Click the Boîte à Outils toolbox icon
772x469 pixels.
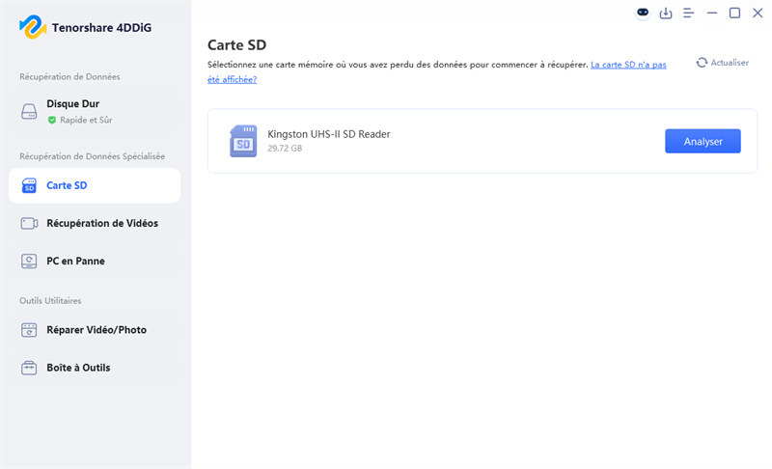[x=29, y=368]
